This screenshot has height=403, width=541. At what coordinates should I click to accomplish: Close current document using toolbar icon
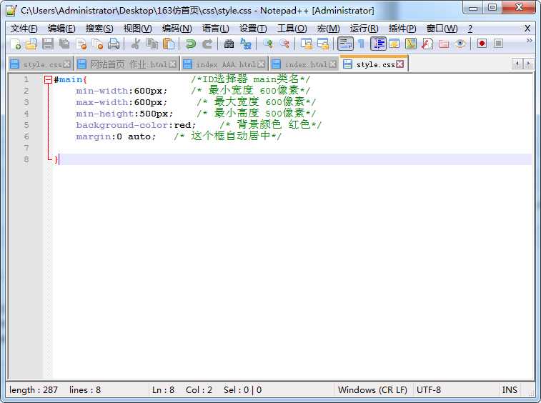[x=81, y=44]
